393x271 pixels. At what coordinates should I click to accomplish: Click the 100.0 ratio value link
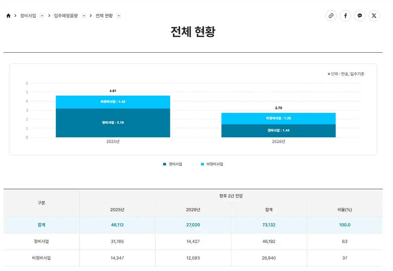[344, 225]
